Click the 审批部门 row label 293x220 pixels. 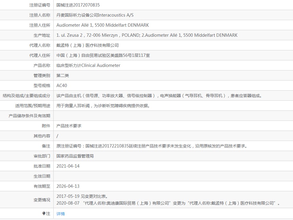(42, 156)
